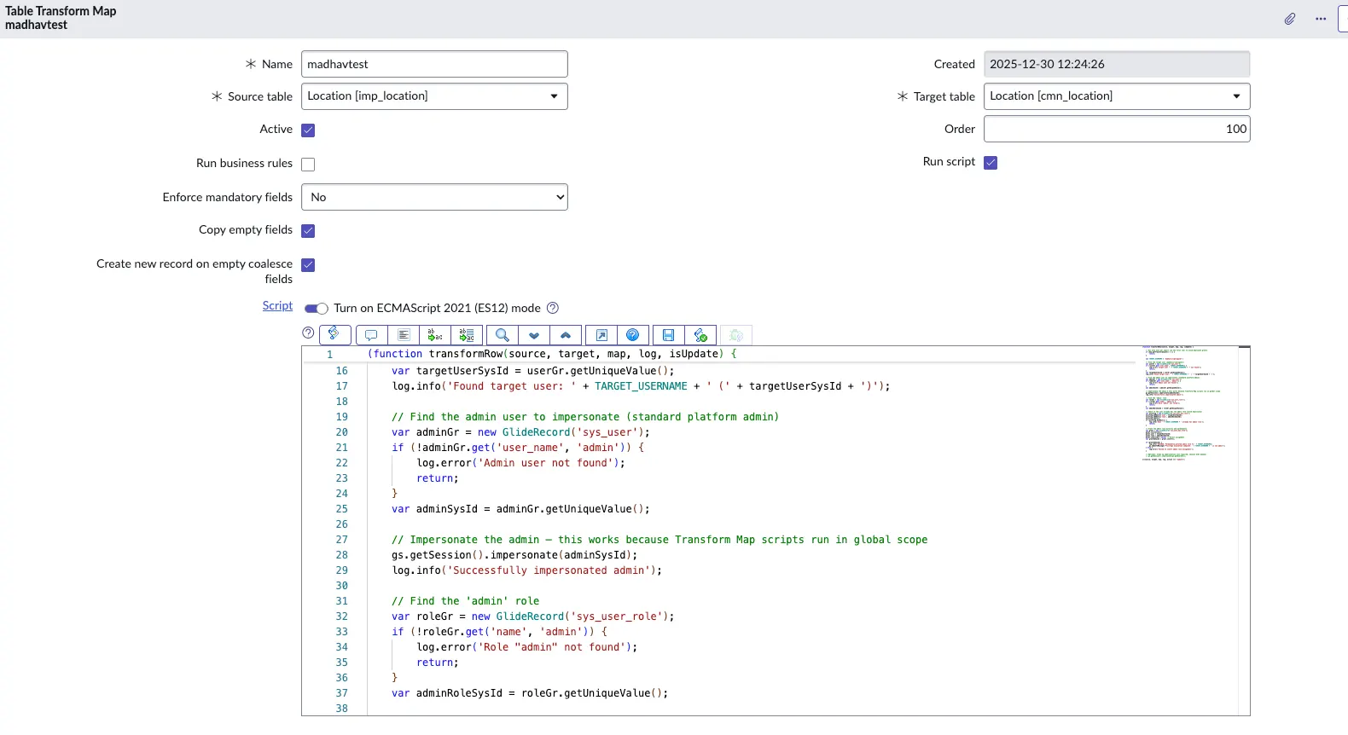
Task: Click 'Table Transform Map' header title
Action: click(x=61, y=11)
